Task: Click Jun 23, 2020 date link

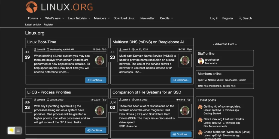Action: (56, 100)
